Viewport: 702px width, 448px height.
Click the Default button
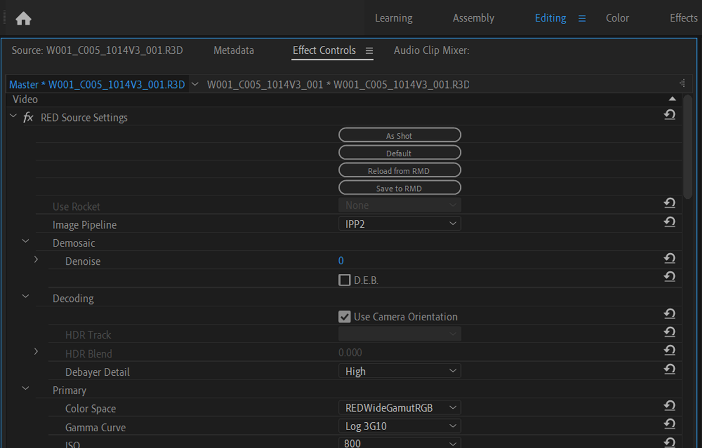[x=400, y=152]
